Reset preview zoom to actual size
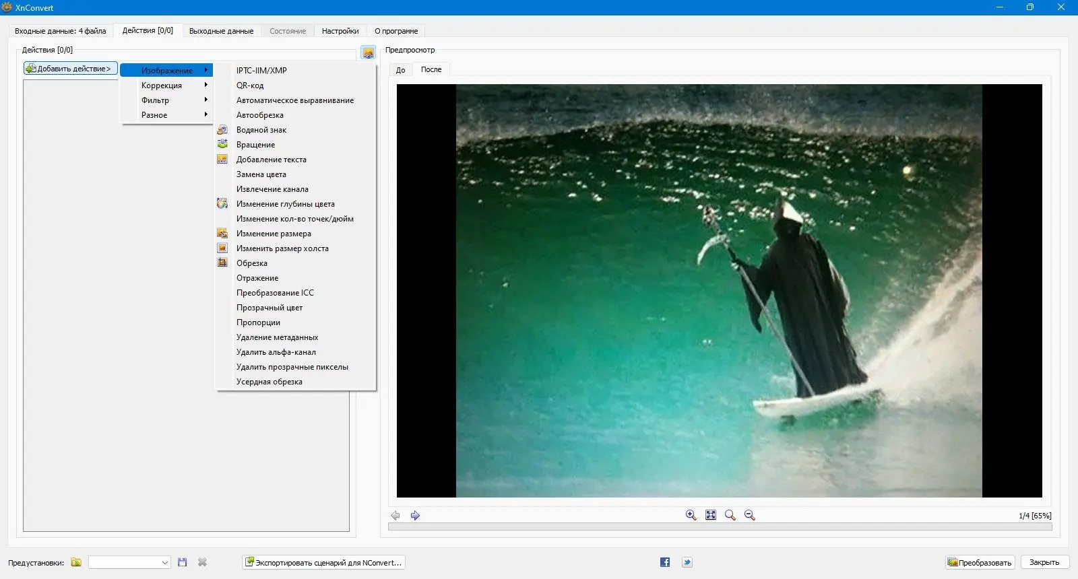The height and width of the screenshot is (579, 1078). click(x=730, y=515)
